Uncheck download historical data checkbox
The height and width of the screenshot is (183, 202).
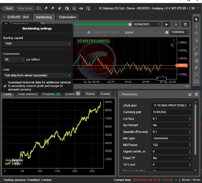[5, 86]
